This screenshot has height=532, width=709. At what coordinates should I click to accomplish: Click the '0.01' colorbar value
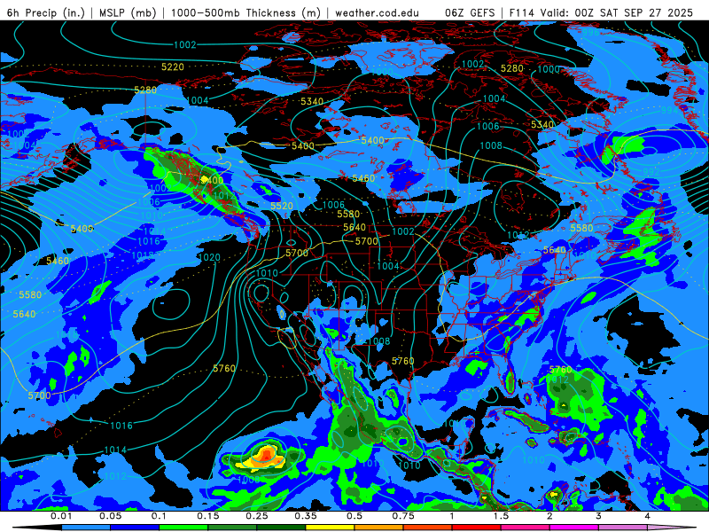point(61,516)
